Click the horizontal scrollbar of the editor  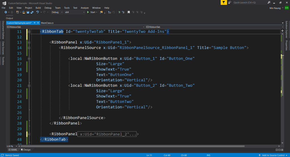142,146
